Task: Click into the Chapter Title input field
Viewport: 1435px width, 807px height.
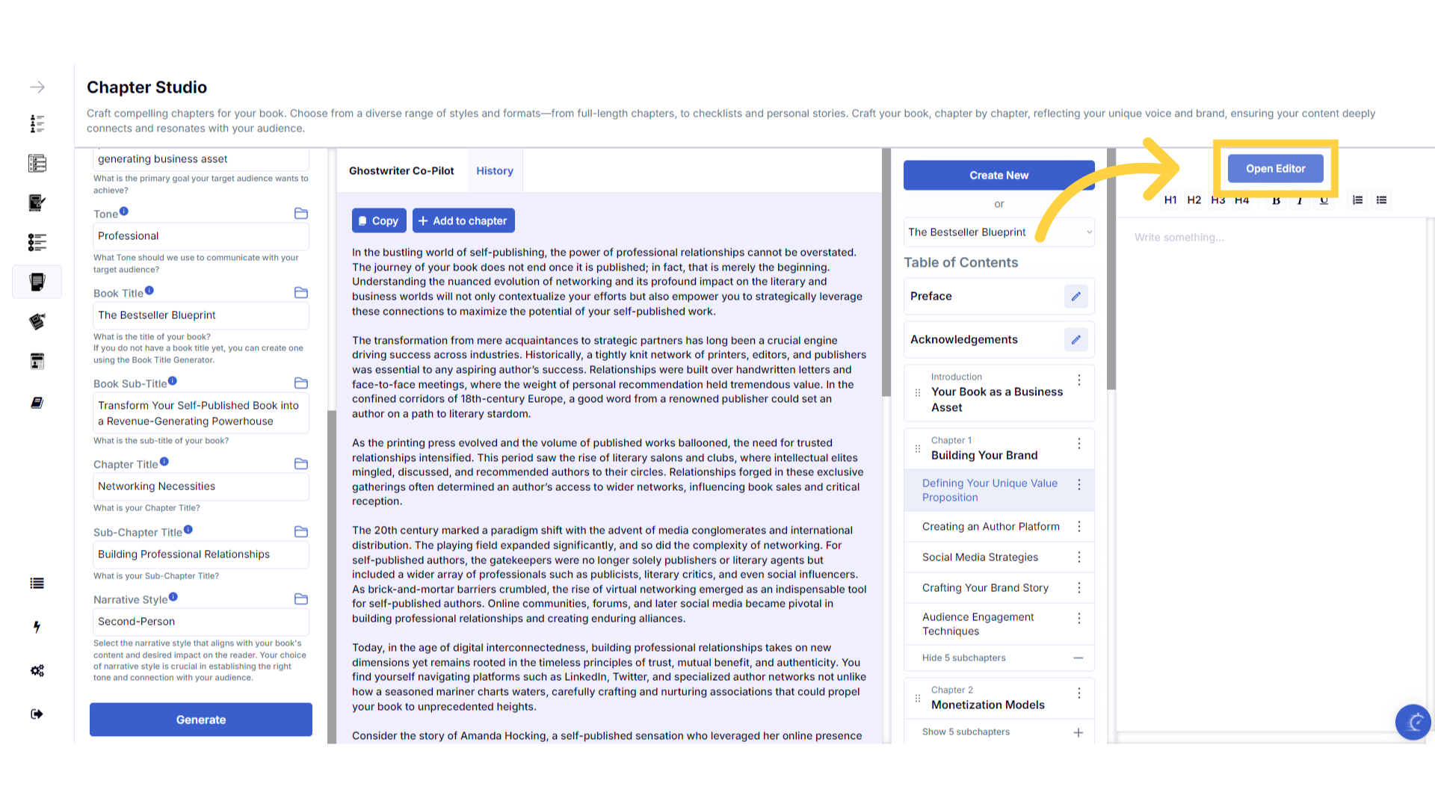Action: [x=200, y=486]
